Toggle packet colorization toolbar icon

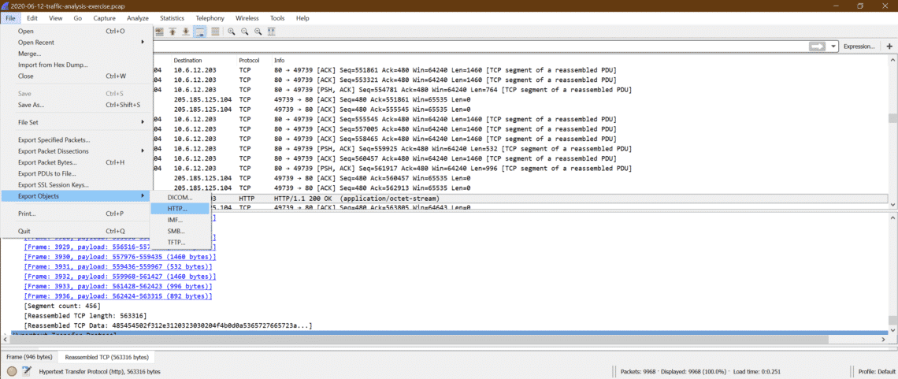pos(215,32)
